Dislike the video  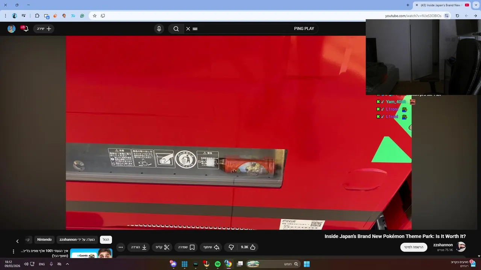[x=231, y=247]
